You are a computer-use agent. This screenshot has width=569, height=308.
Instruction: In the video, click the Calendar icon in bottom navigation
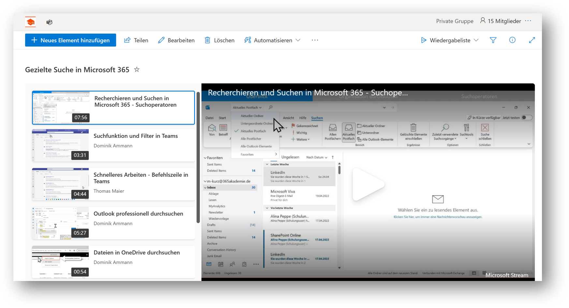point(221,264)
